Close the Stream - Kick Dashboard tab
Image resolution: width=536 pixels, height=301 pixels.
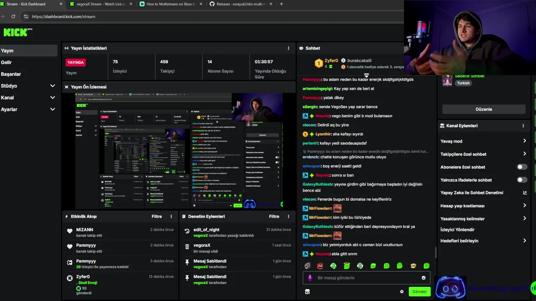tap(61, 4)
